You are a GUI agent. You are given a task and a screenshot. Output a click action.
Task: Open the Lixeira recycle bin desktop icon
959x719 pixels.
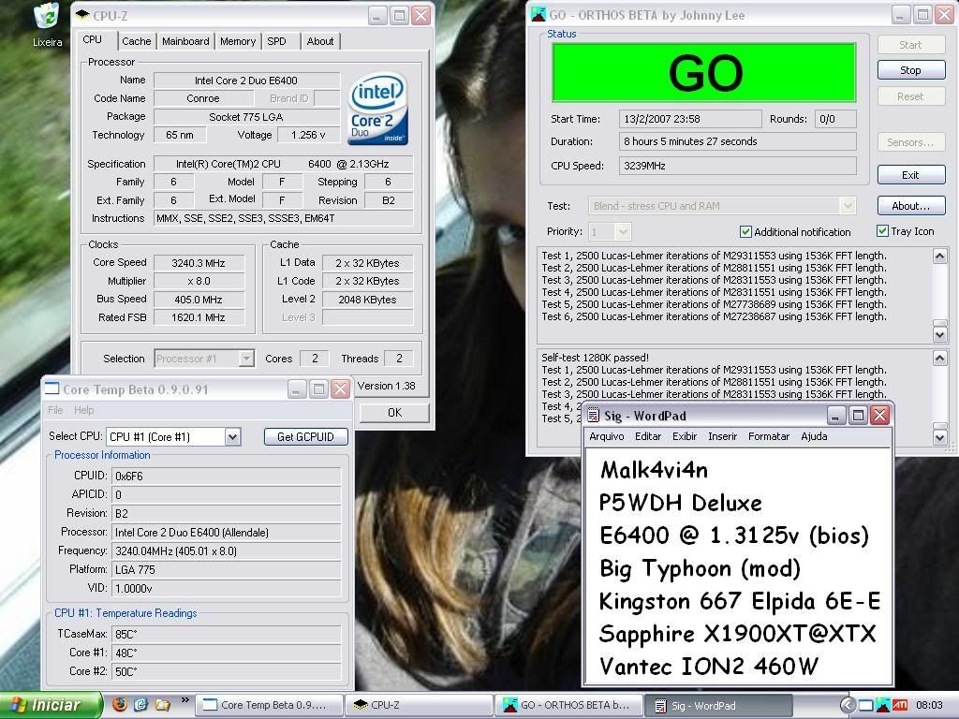tap(46, 19)
